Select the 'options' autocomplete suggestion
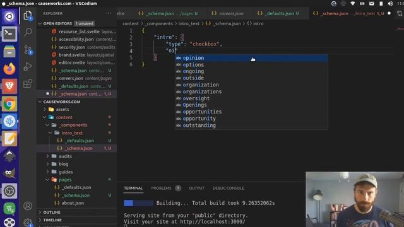Screen dimensions: 404x227 point(251,64)
